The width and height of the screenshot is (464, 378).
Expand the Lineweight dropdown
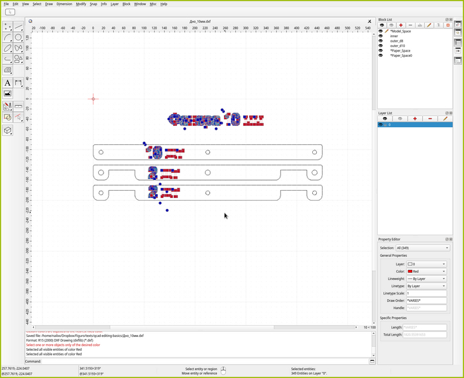[426, 279]
